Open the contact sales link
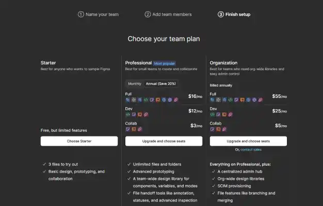This screenshot has width=323, height=206. (251, 150)
